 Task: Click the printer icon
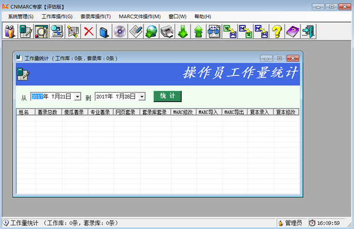(x=167, y=31)
